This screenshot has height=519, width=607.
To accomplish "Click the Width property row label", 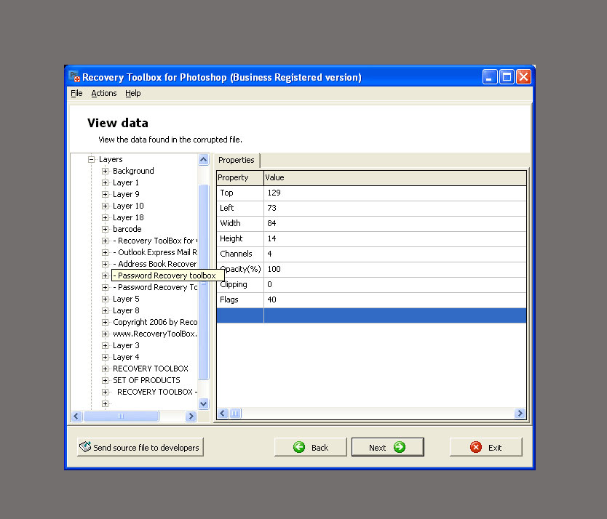I will (230, 223).
